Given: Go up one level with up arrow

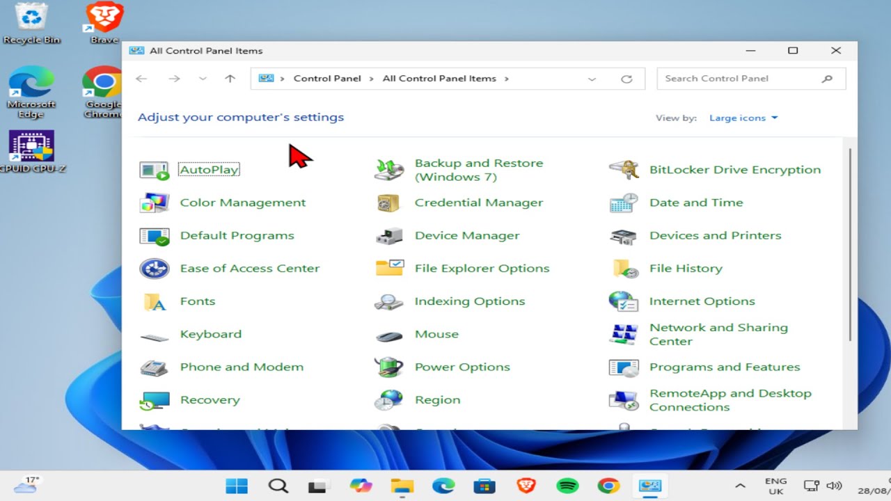Looking at the screenshot, I should (x=230, y=79).
